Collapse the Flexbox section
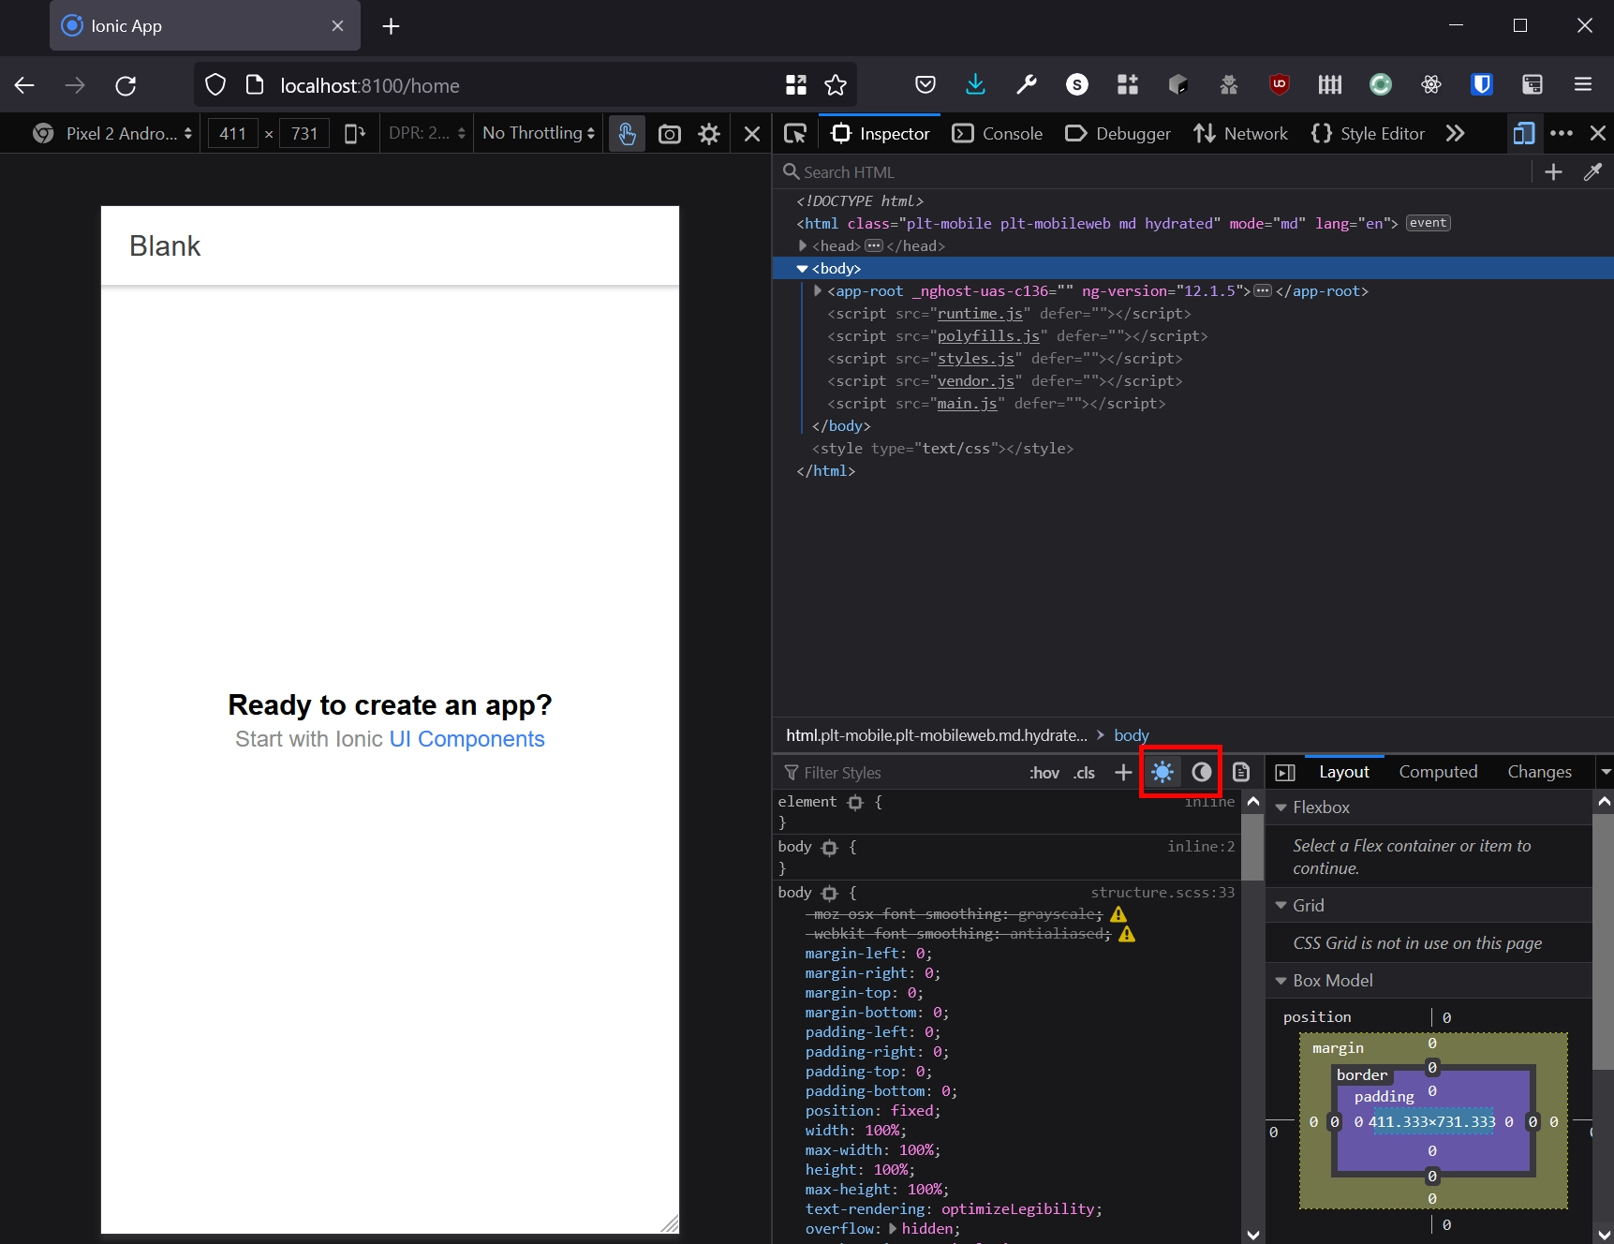Image resolution: width=1614 pixels, height=1244 pixels. [1282, 807]
